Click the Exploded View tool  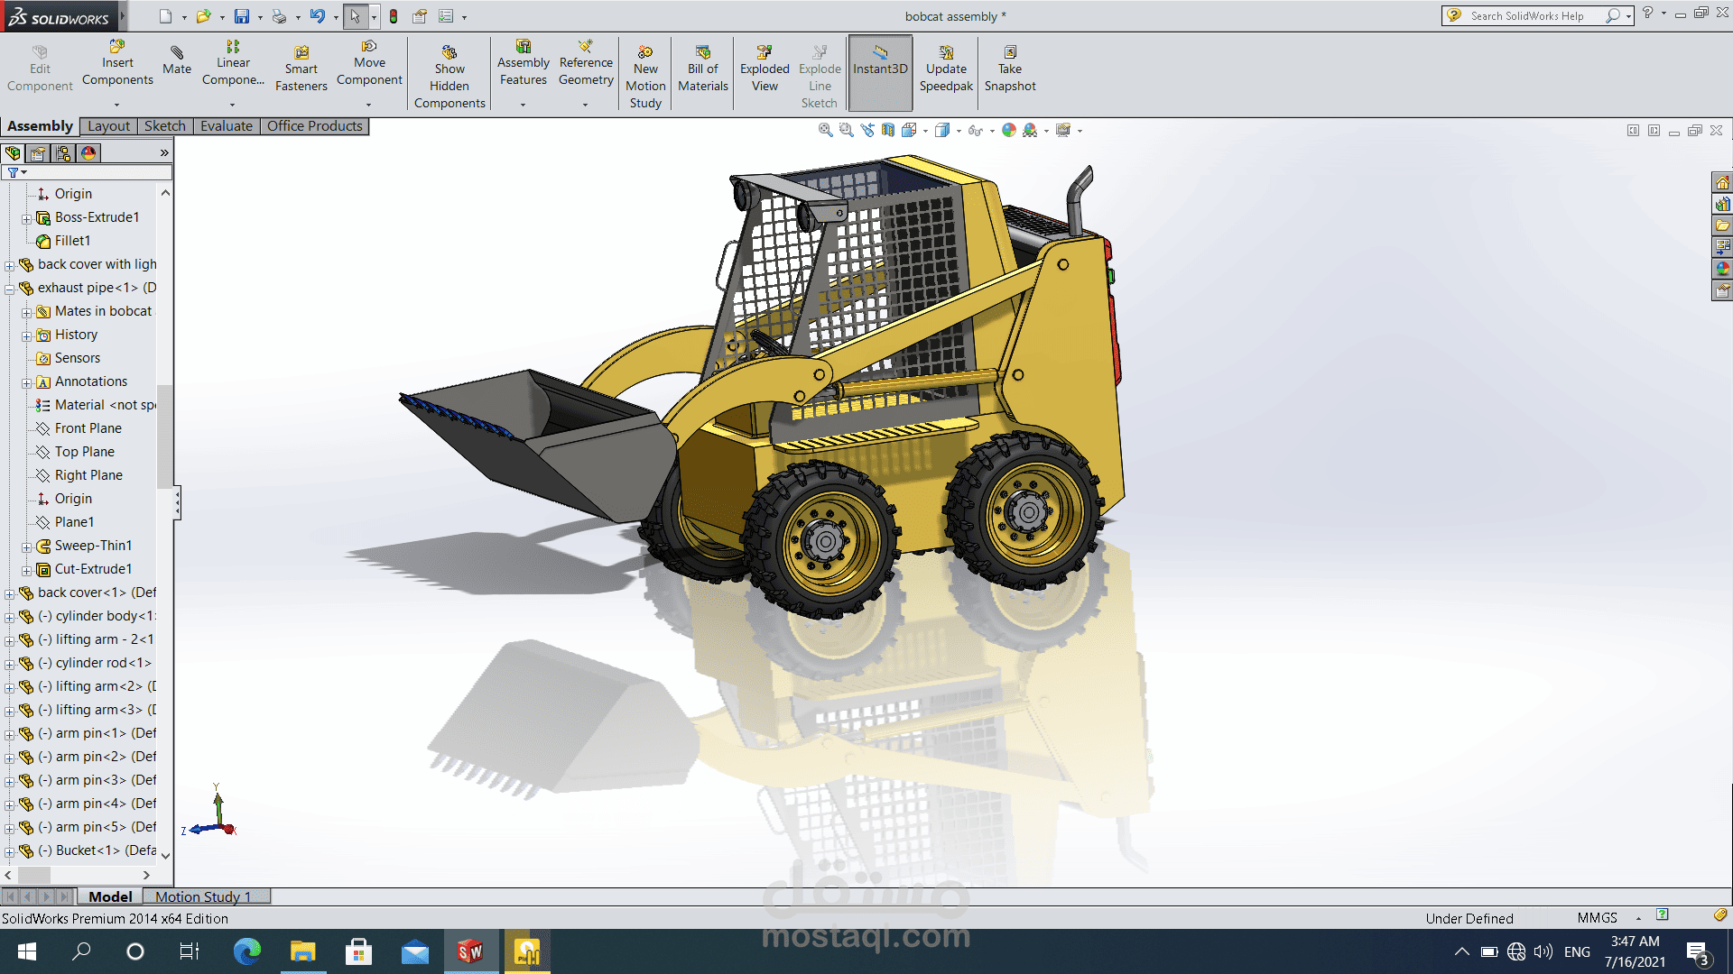point(765,69)
